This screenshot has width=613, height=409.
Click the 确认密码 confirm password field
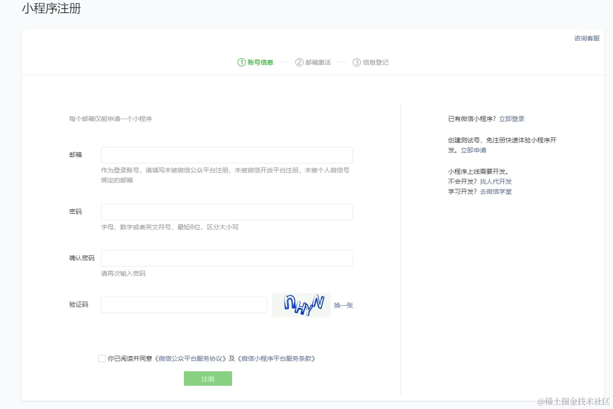click(x=227, y=258)
